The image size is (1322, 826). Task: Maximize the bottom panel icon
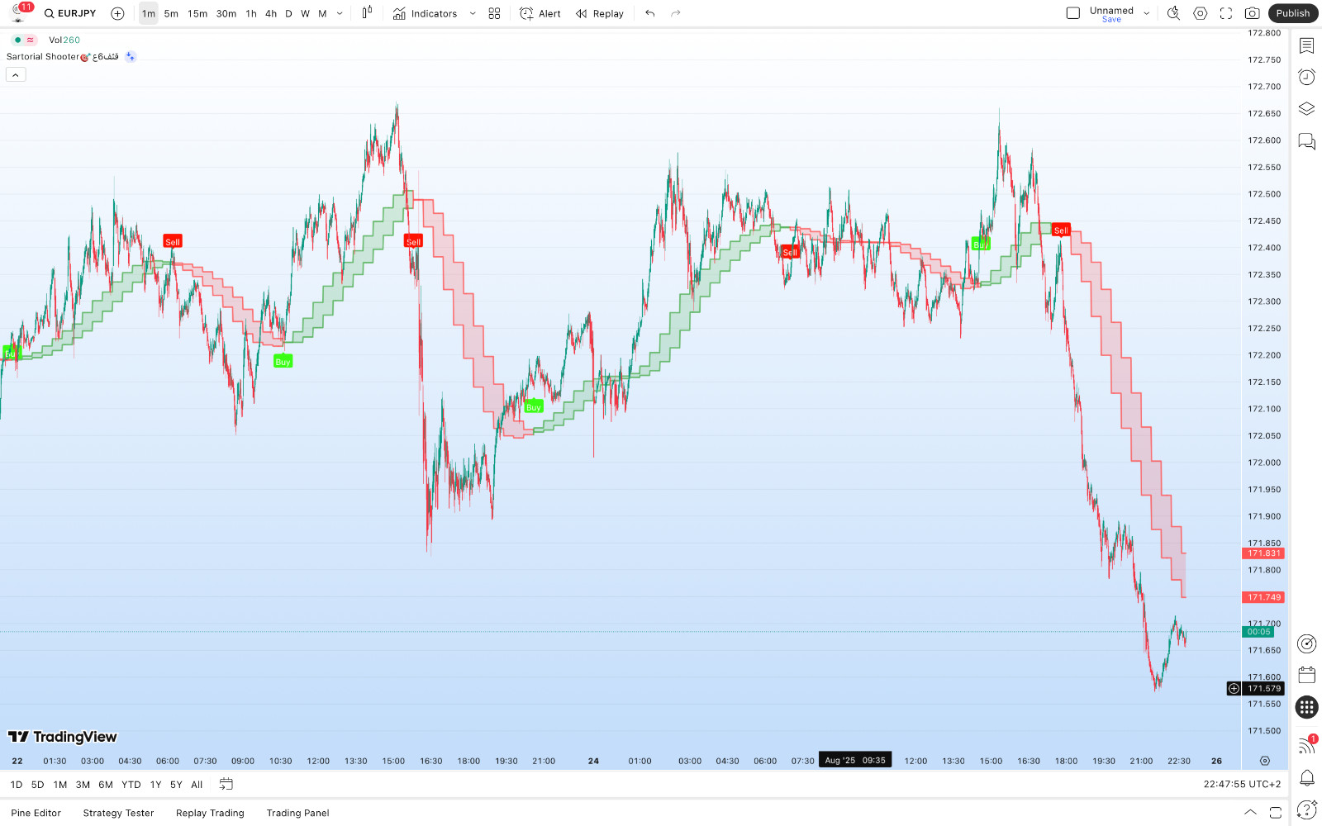click(1276, 812)
